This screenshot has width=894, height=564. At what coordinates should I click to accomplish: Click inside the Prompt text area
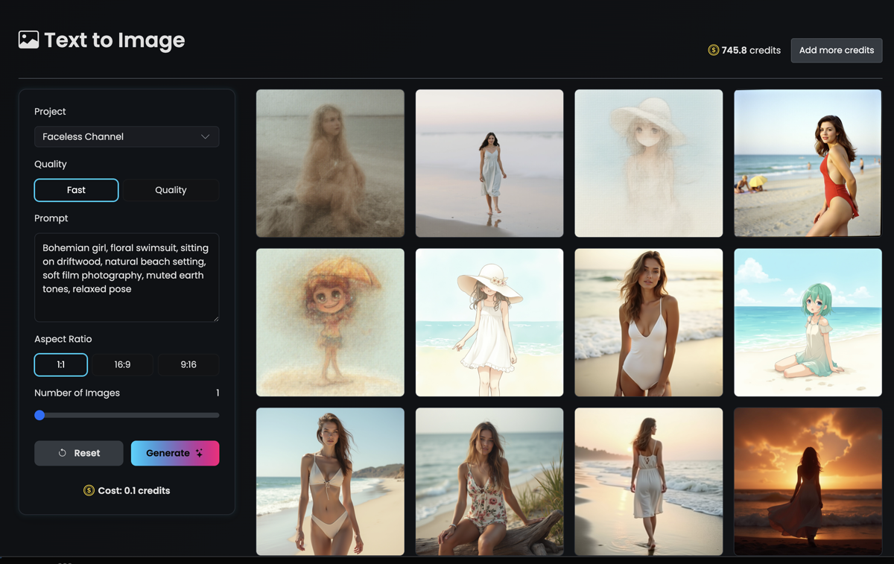tap(127, 277)
